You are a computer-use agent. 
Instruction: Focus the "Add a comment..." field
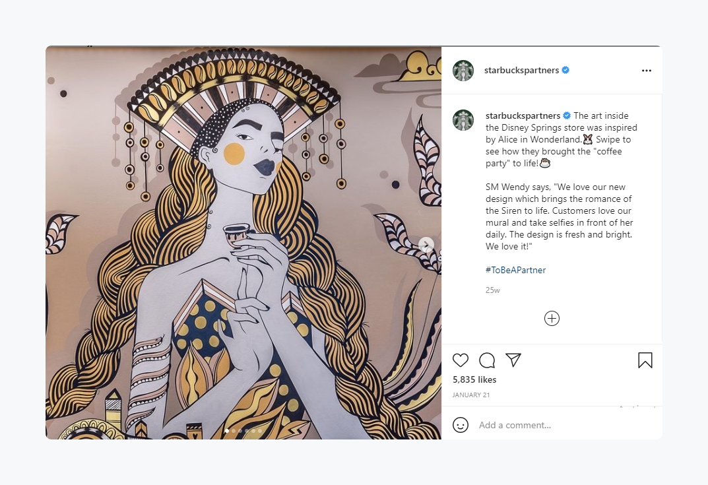click(x=561, y=425)
